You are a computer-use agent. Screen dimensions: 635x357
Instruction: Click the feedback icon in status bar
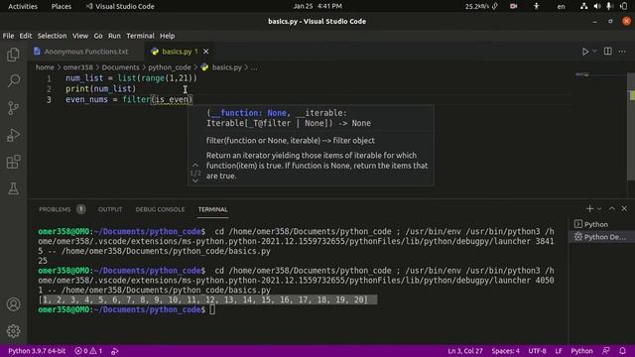pyautogui.click(x=606, y=351)
